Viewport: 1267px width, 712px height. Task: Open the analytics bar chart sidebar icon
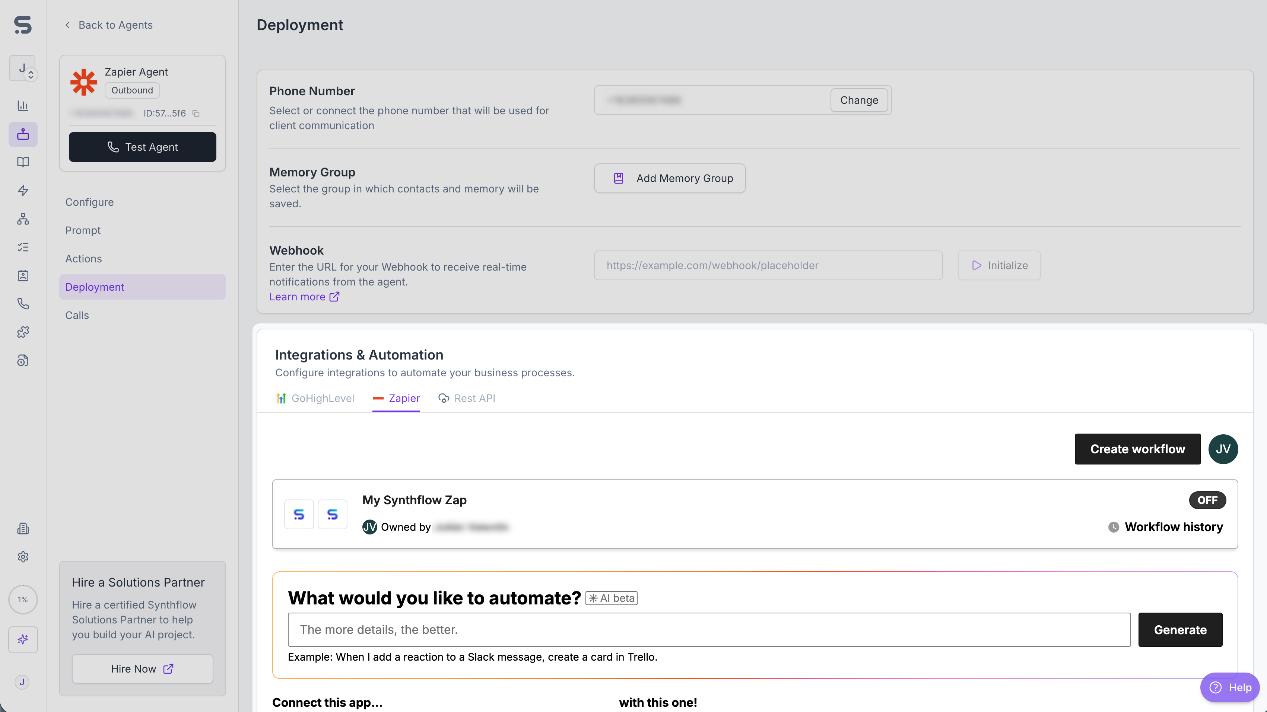click(23, 106)
